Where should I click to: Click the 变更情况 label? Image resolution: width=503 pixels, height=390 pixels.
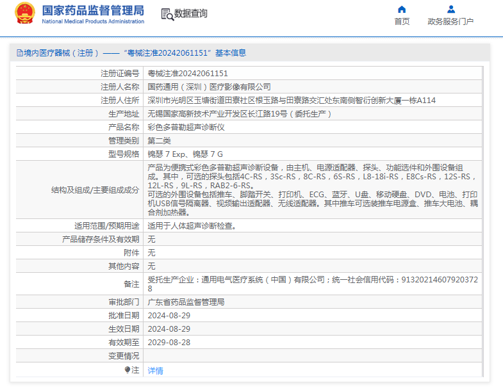tap(124, 356)
